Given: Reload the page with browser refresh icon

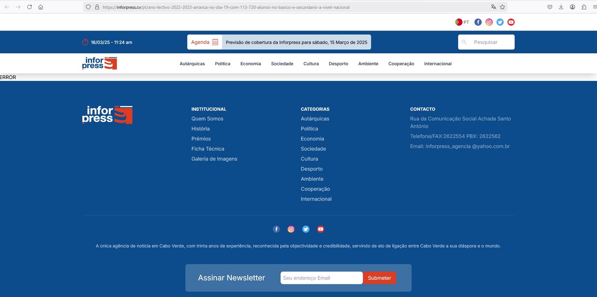Looking at the screenshot, I should (x=29, y=7).
